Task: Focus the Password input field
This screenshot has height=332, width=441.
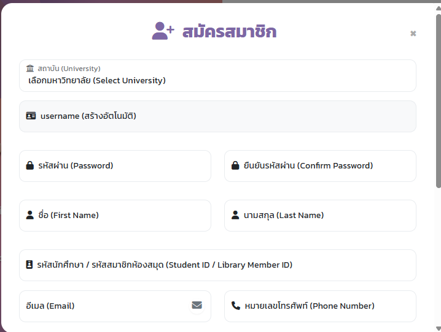Action: pyautogui.click(x=115, y=166)
